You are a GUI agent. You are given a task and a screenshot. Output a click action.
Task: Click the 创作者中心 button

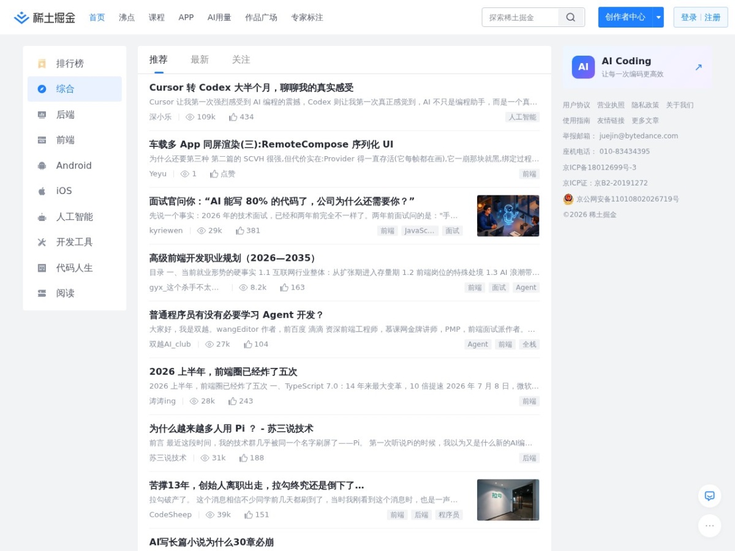point(625,17)
